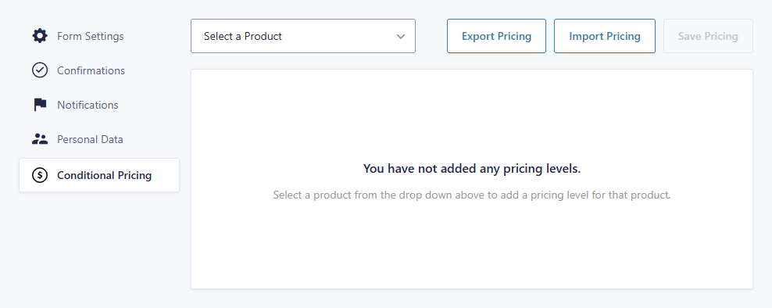Click the greyed-out Save Pricing button
The width and height of the screenshot is (772, 308).
pos(708,36)
